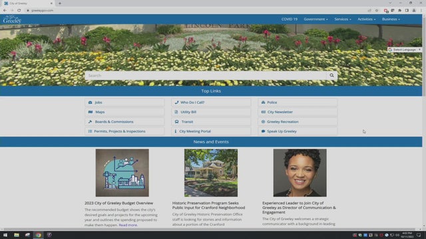This screenshot has height=239, width=426.
Task: Click the Maps icon
Action: (91, 112)
